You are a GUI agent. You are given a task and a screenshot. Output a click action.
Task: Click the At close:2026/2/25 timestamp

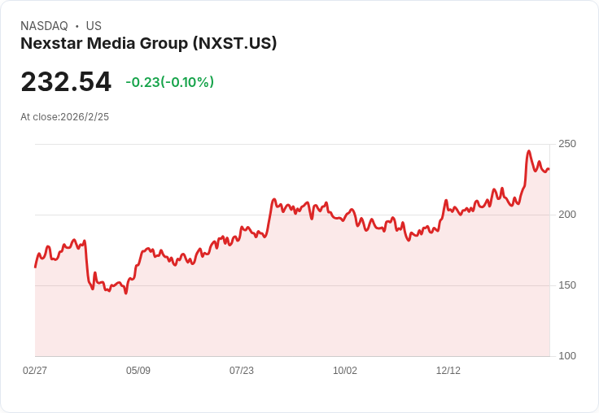click(64, 117)
